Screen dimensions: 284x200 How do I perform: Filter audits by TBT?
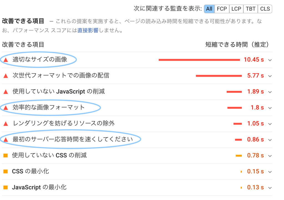pos(250,9)
